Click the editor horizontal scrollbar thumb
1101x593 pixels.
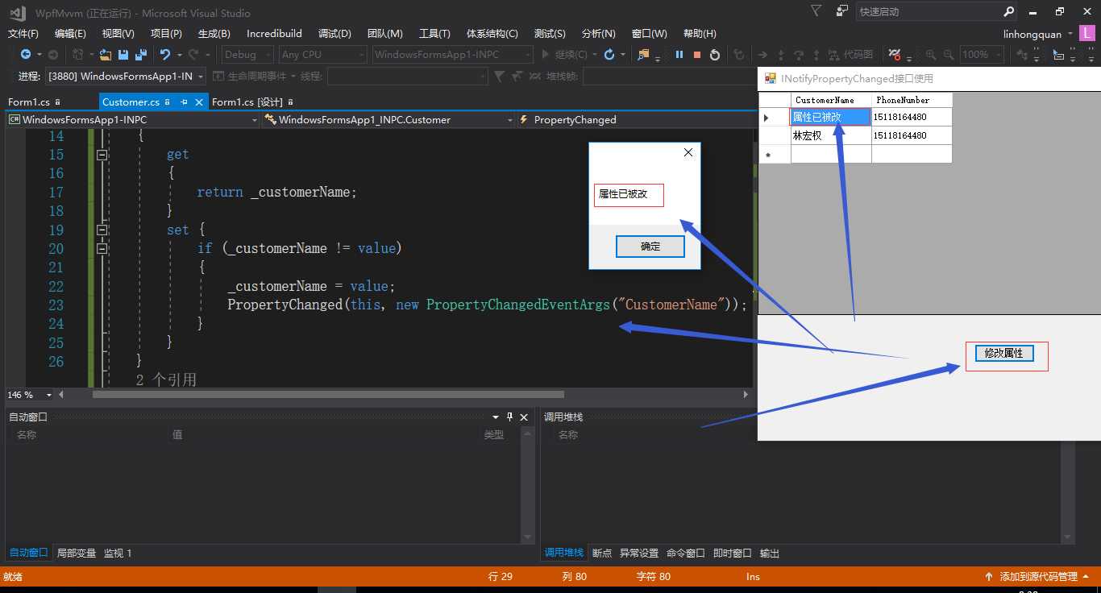point(328,395)
